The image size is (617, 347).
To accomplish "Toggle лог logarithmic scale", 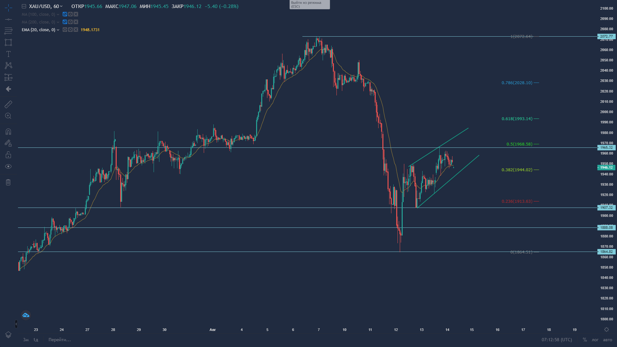I will [595, 340].
